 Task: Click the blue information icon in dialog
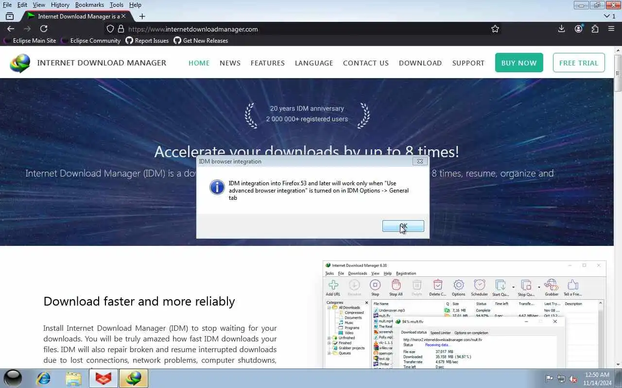click(x=217, y=187)
